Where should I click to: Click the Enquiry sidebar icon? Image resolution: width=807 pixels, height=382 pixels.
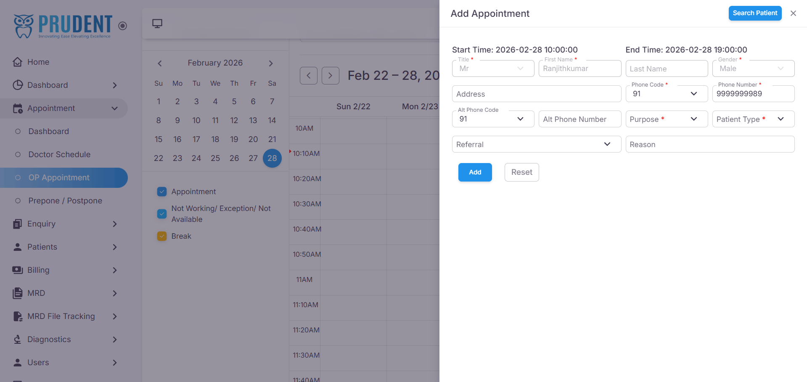click(17, 224)
